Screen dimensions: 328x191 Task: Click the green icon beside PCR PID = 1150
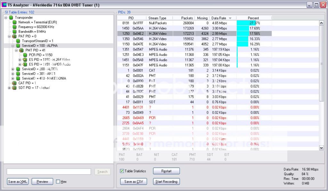[x=25, y=55]
